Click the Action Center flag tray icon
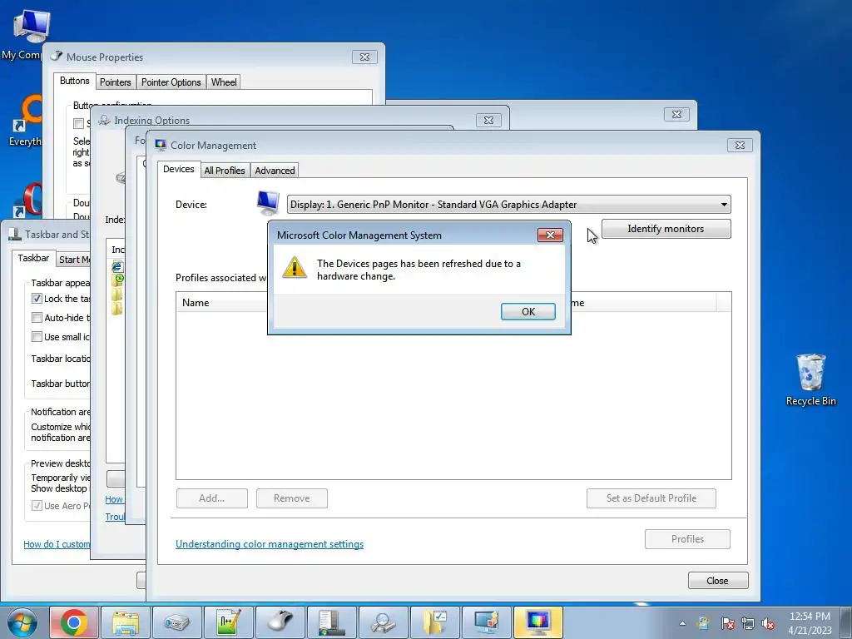Image resolution: width=852 pixels, height=639 pixels. (727, 623)
